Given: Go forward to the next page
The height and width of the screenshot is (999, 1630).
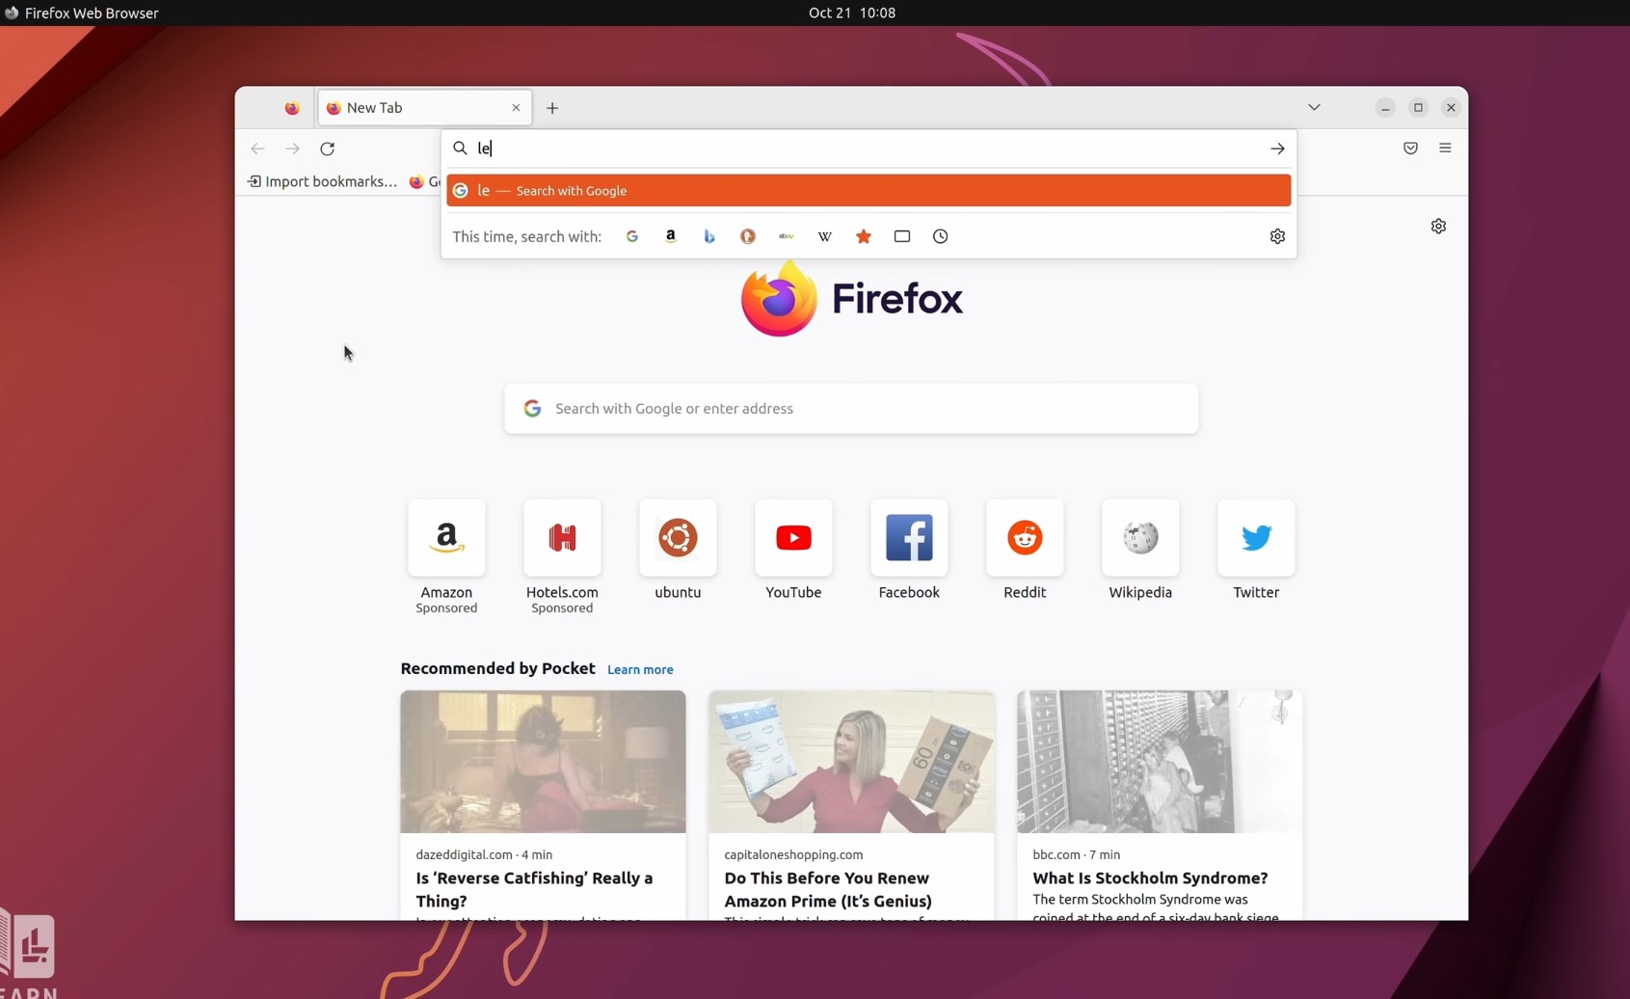Looking at the screenshot, I should point(292,148).
